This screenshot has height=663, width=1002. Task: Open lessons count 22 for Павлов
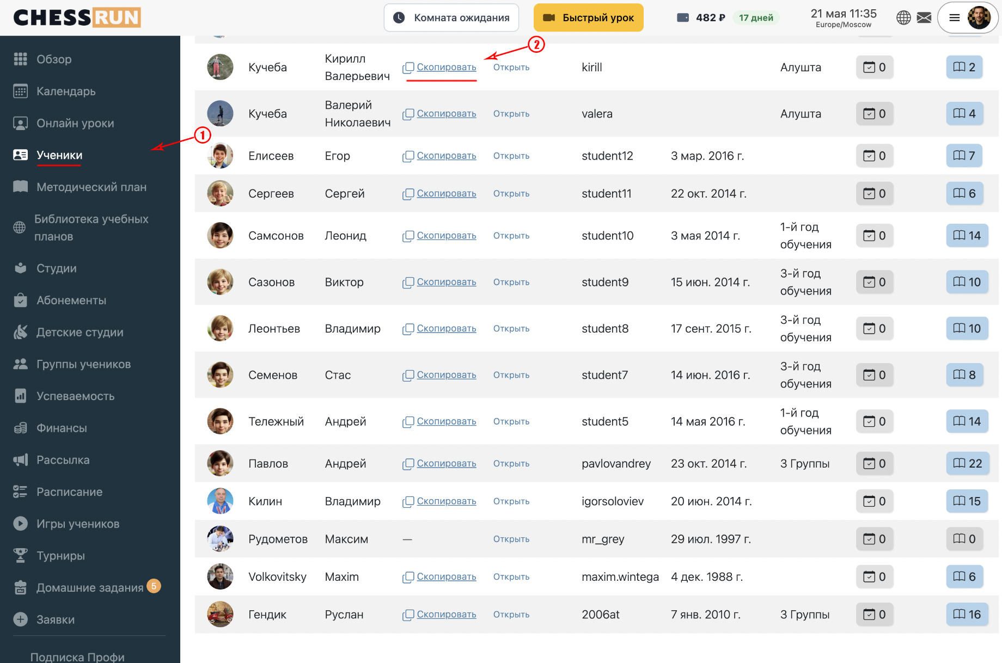(967, 463)
